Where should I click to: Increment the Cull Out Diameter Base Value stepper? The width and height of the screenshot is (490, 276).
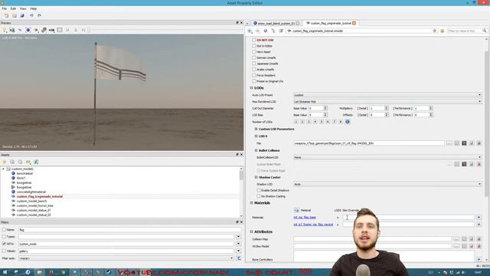click(325, 107)
